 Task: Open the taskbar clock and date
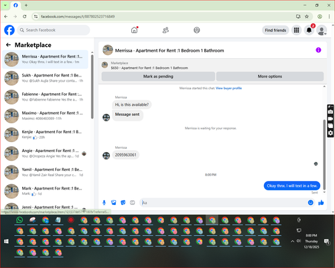coord(312,241)
